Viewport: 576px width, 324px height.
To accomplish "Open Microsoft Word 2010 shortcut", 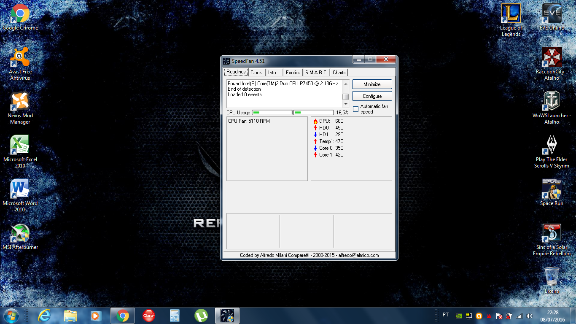I will (20, 196).
